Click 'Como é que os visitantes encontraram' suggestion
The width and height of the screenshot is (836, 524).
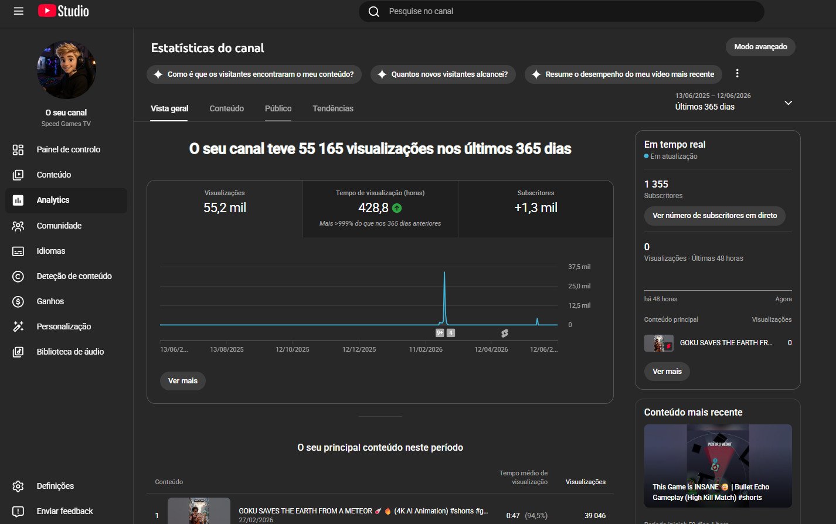pos(254,74)
